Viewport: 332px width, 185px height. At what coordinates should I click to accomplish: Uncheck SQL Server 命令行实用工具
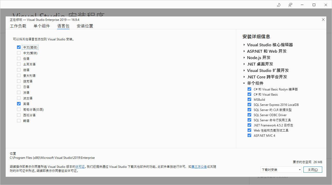pyautogui.click(x=249, y=120)
